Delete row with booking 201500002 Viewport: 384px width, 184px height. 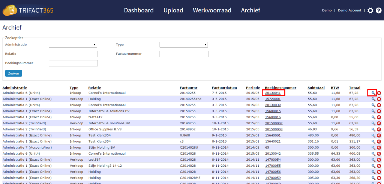(x=379, y=123)
